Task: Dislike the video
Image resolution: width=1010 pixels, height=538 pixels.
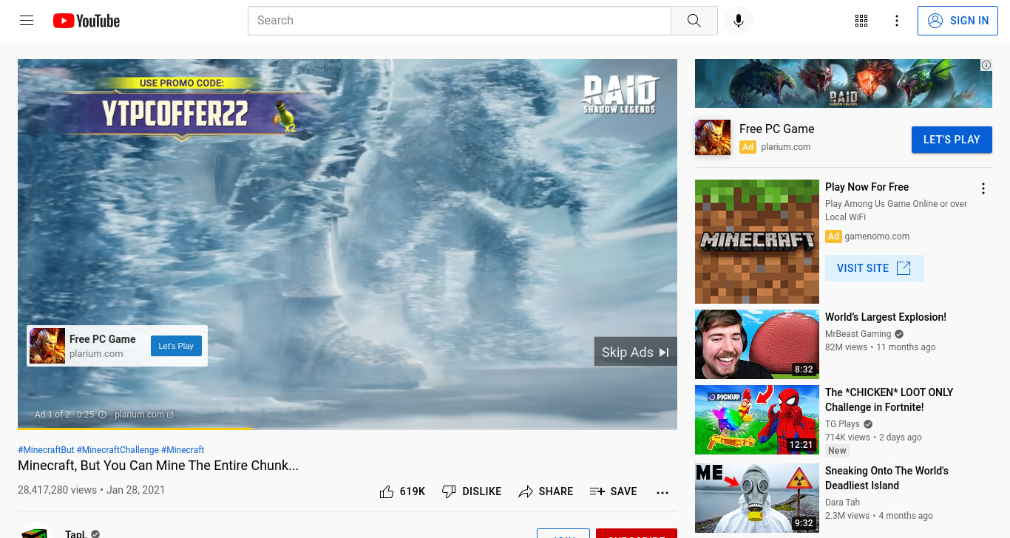Action: click(472, 491)
